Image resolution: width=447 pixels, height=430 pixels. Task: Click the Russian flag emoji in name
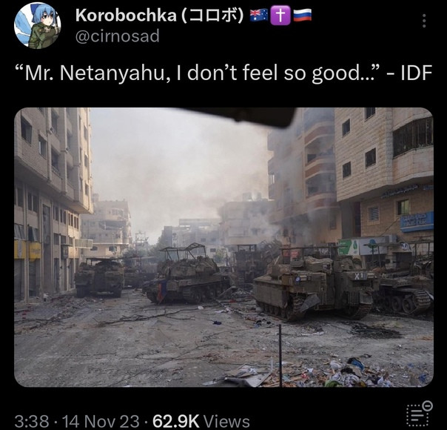tap(303, 16)
